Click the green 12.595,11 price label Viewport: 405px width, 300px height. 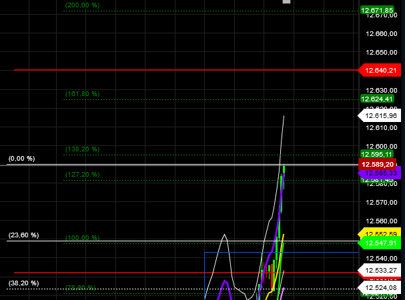(x=376, y=154)
